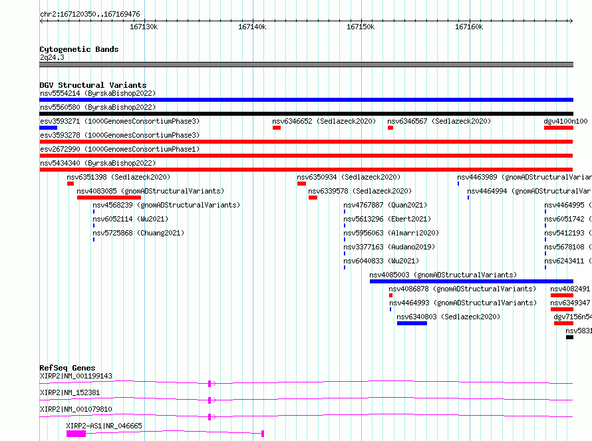This screenshot has width=592, height=441.
Task: Click the nsv5678108 variant label
Action: [568, 247]
